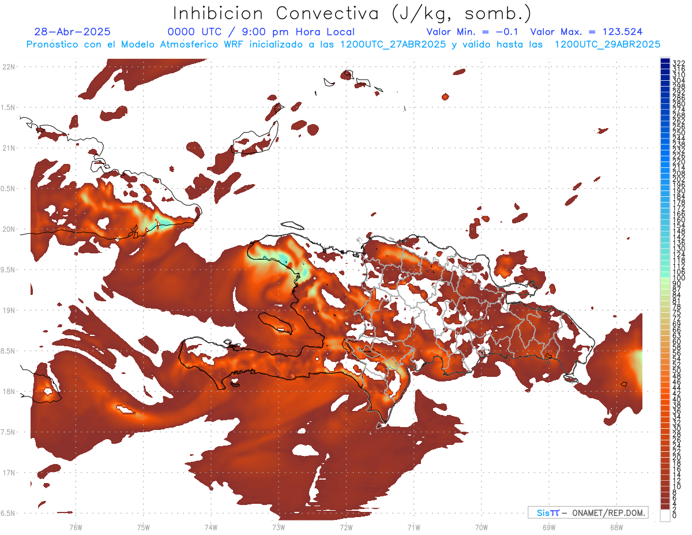Click the time text "0000 UTC / 9:00 pm Hora Local"

pyautogui.click(x=261, y=32)
